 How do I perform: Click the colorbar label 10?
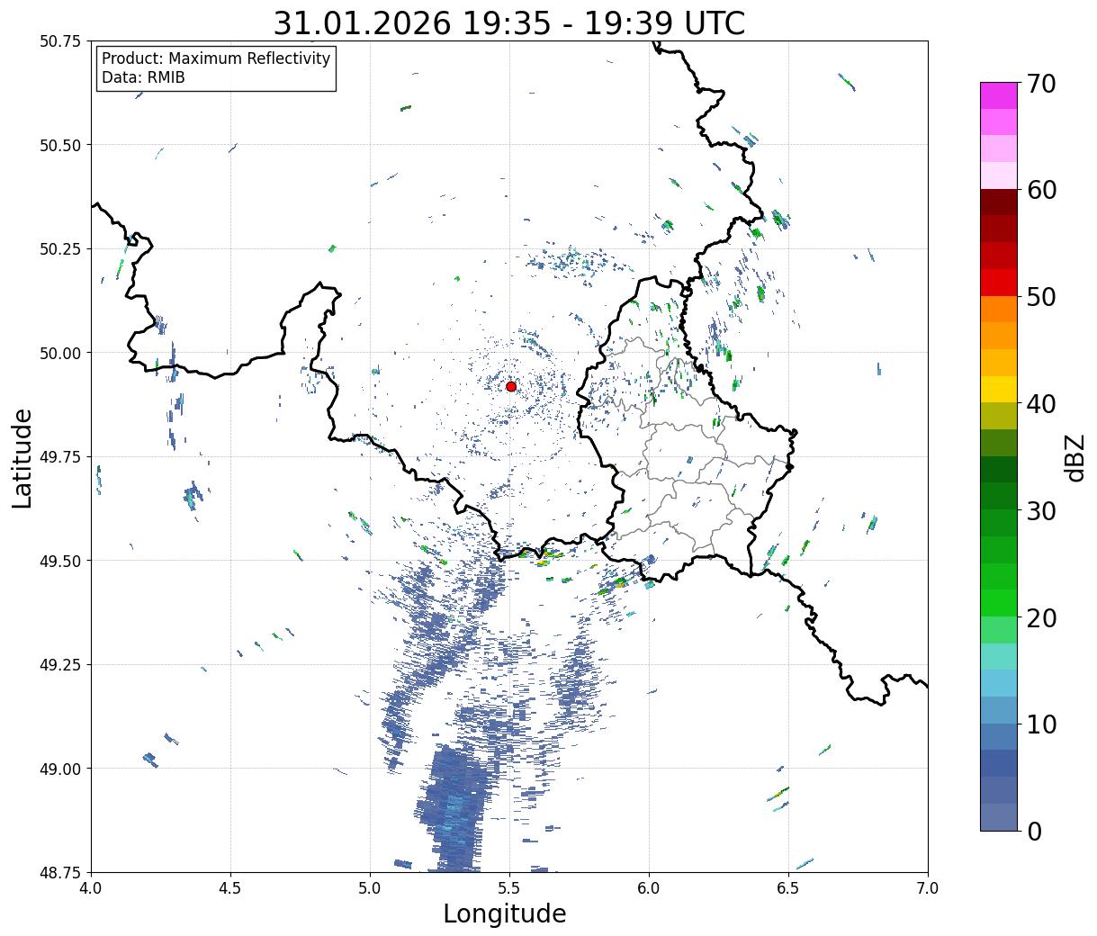(x=1041, y=724)
